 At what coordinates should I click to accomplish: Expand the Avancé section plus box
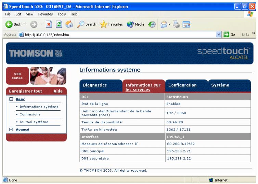tap(11, 130)
